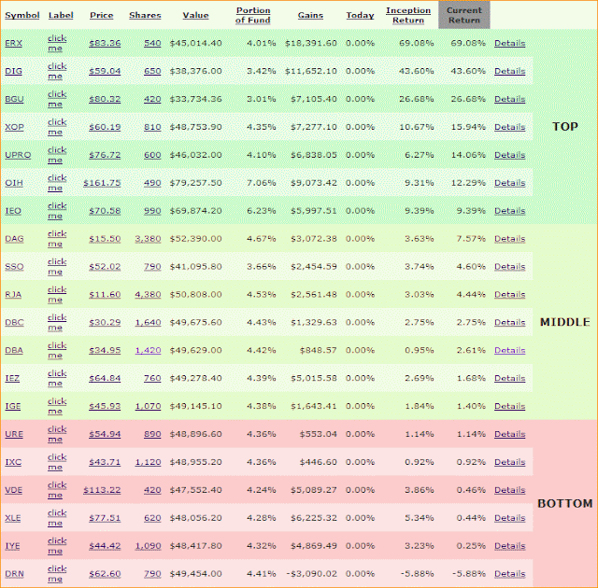Screen dimensions: 598x588
Task: Edit ERX shares count 540
Action: tap(152, 43)
